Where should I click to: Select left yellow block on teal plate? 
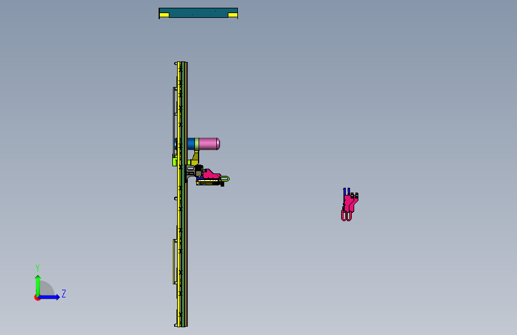coord(164,15)
